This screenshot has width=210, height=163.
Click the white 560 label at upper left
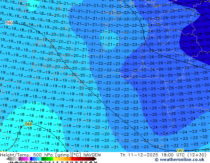click(x=9, y=23)
